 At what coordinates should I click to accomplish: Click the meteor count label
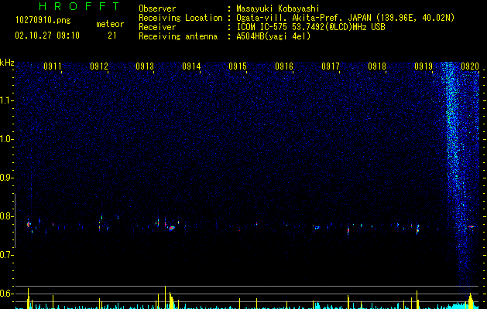(110, 24)
